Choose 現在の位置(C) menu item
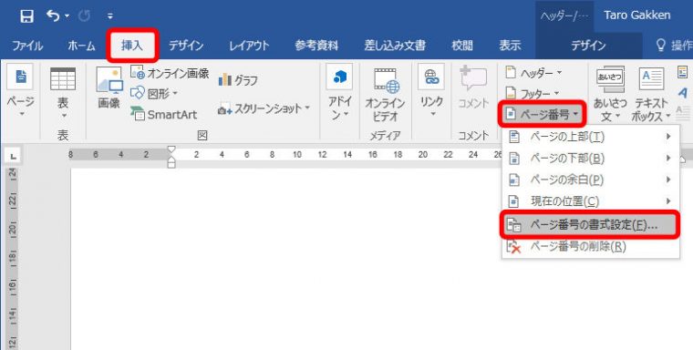This screenshot has height=350, width=693. pos(591,201)
